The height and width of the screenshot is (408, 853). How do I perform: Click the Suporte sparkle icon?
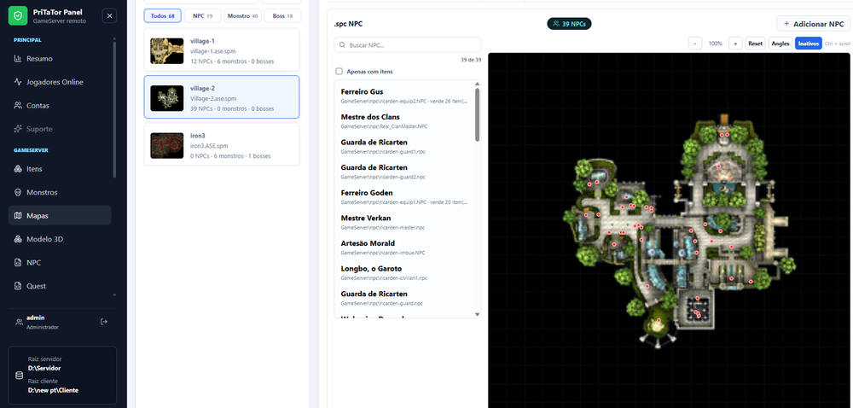click(x=18, y=129)
